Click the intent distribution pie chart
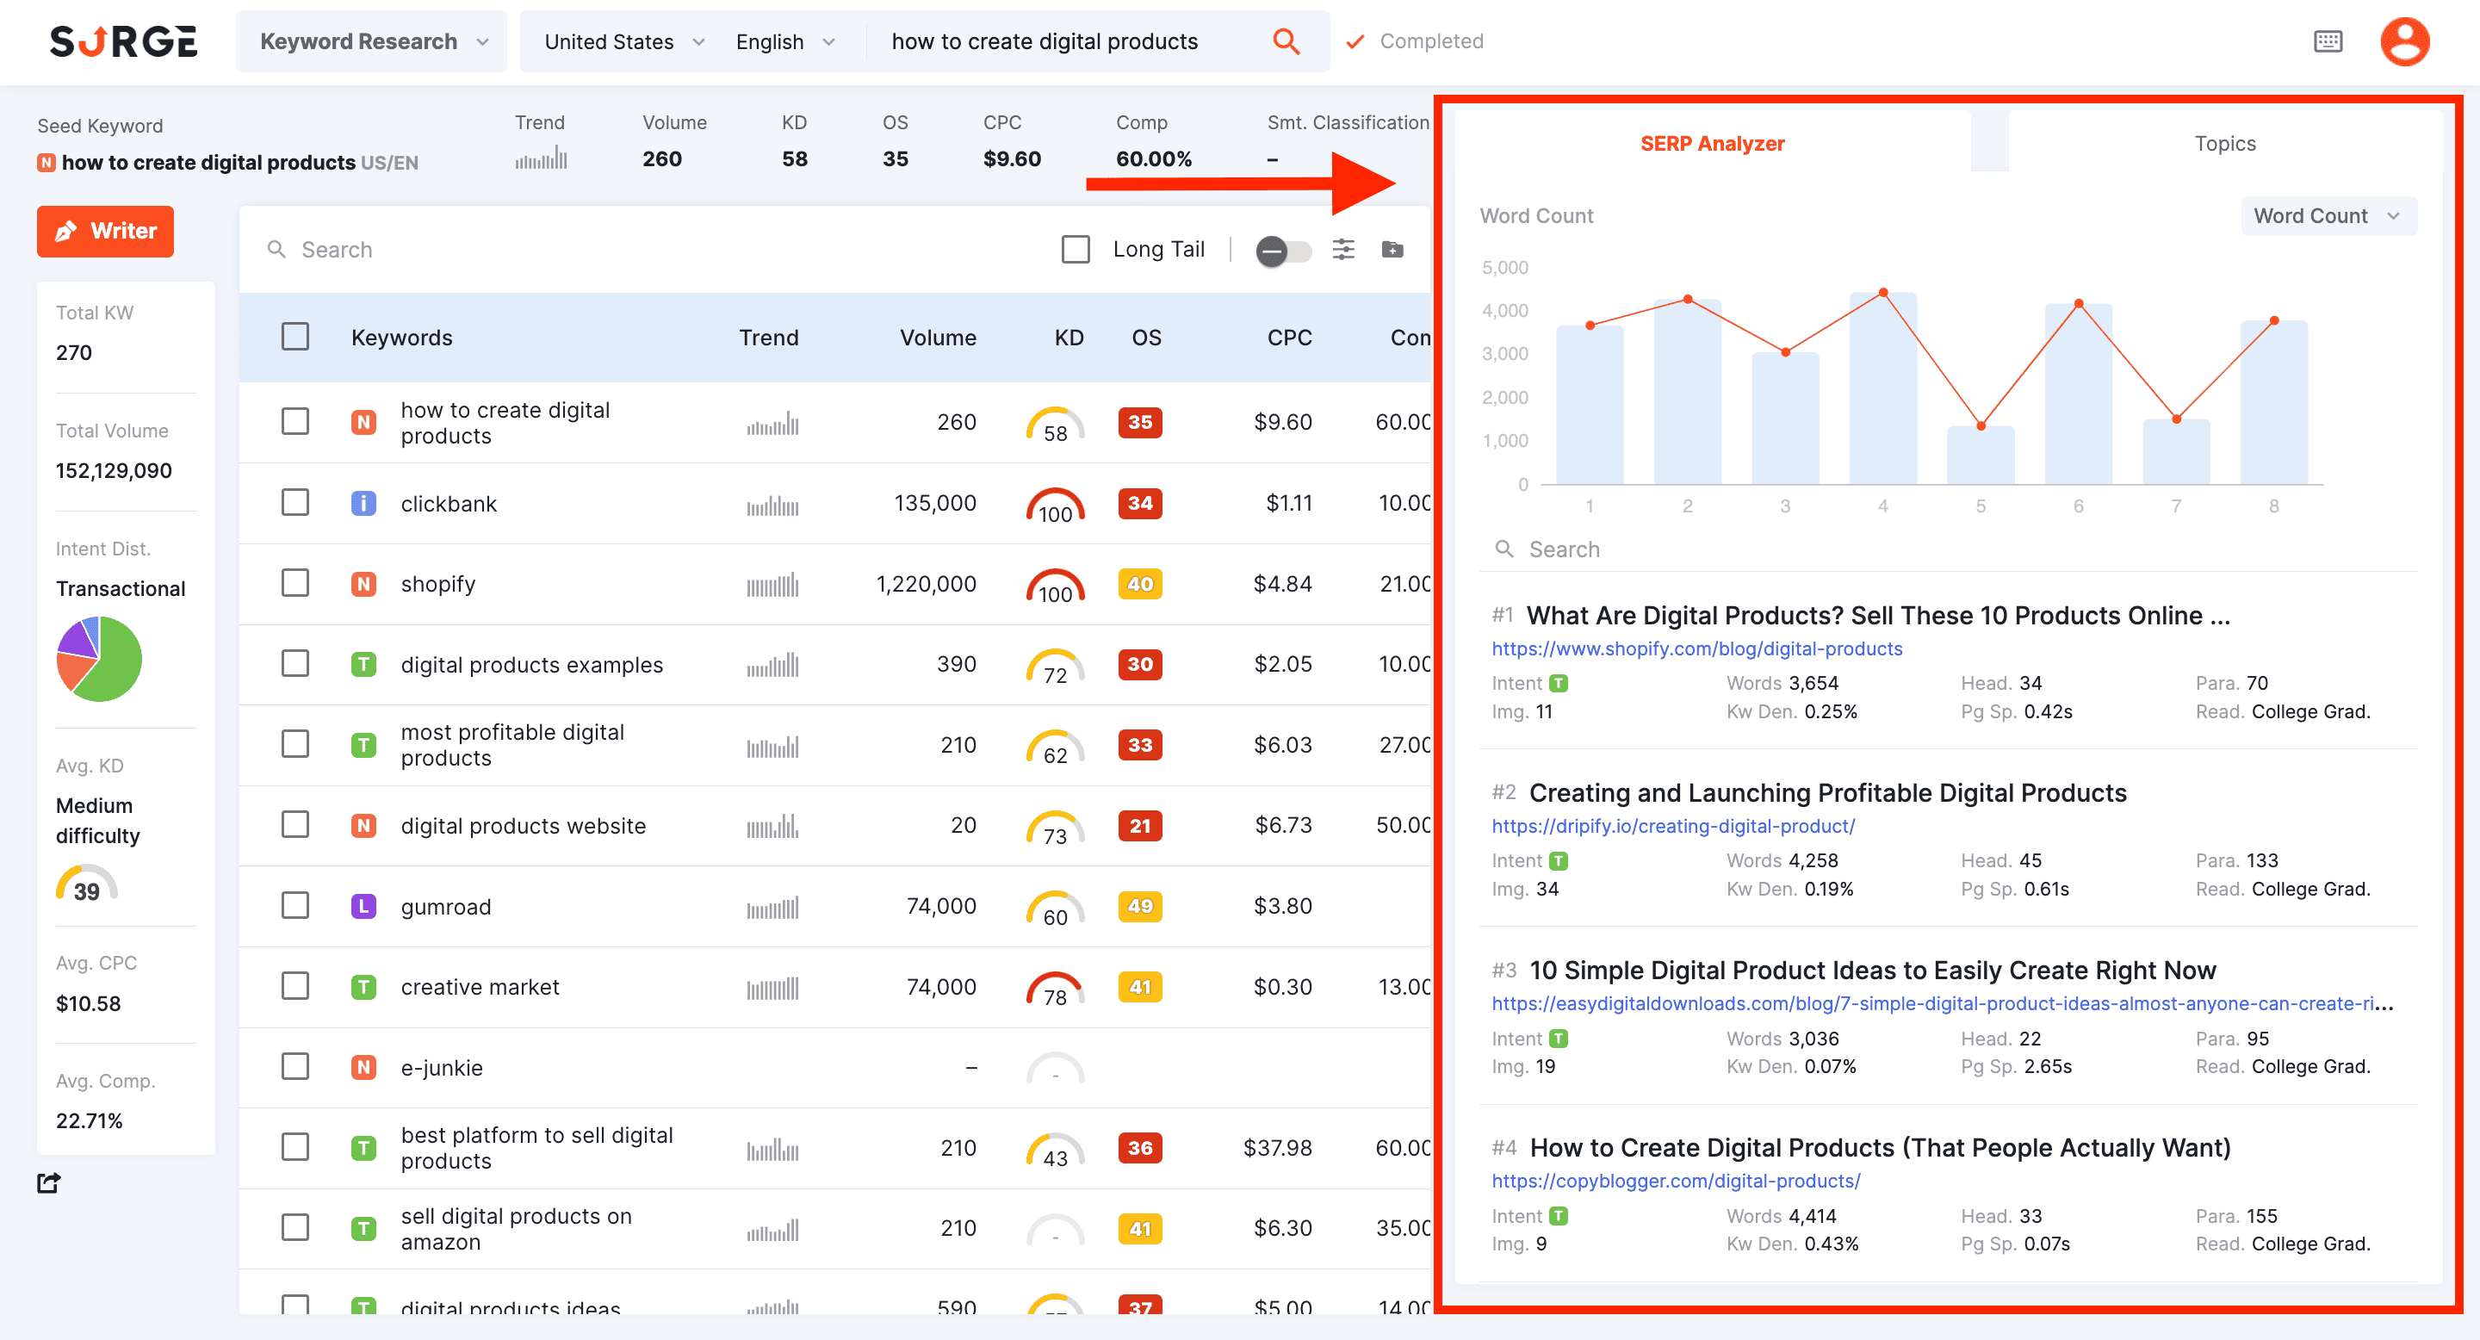Viewport: 2480px width, 1340px height. (99, 659)
